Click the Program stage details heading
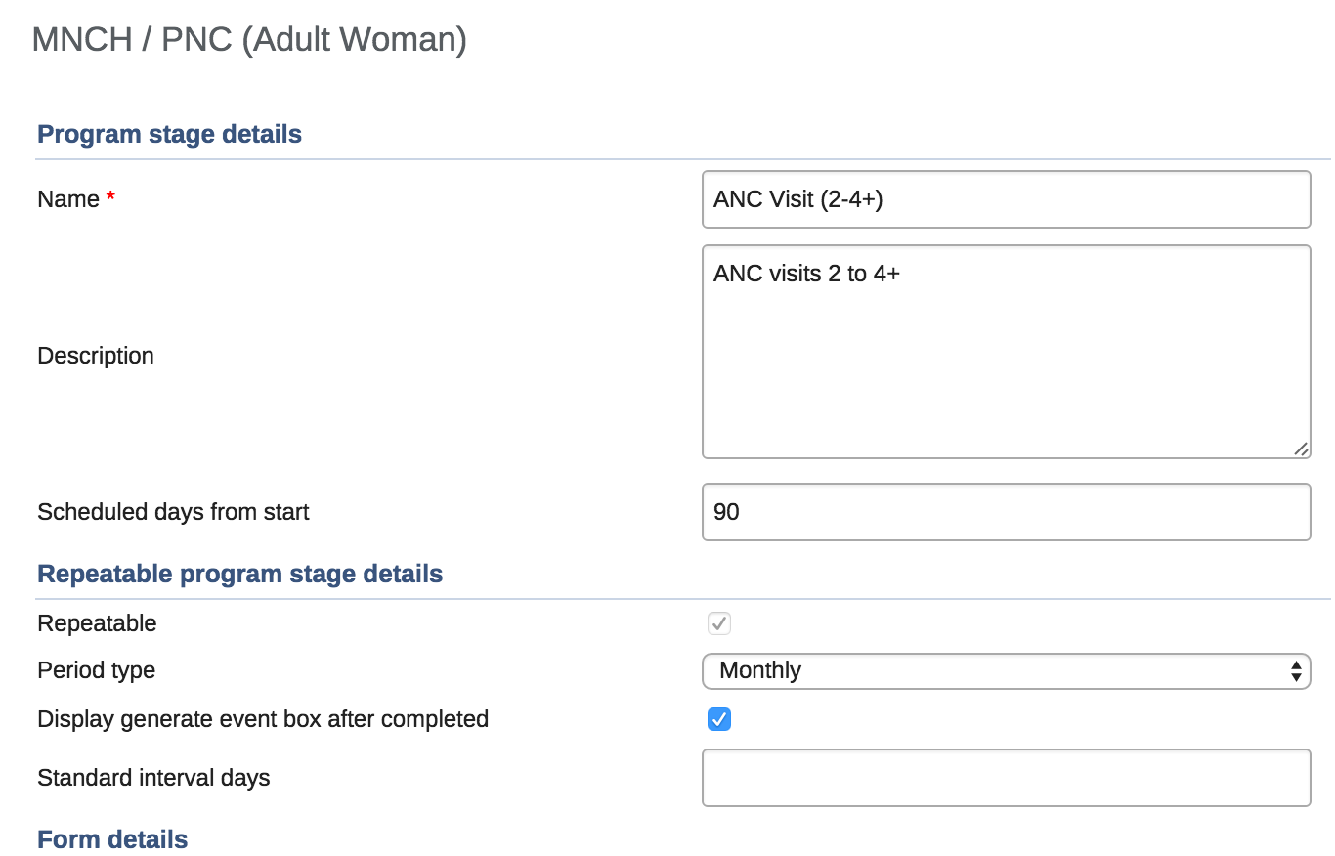Image resolution: width=1335 pixels, height=856 pixels. pos(169,134)
